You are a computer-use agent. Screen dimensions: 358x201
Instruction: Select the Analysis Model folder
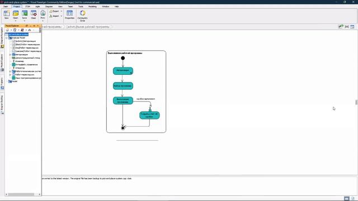click(17, 38)
